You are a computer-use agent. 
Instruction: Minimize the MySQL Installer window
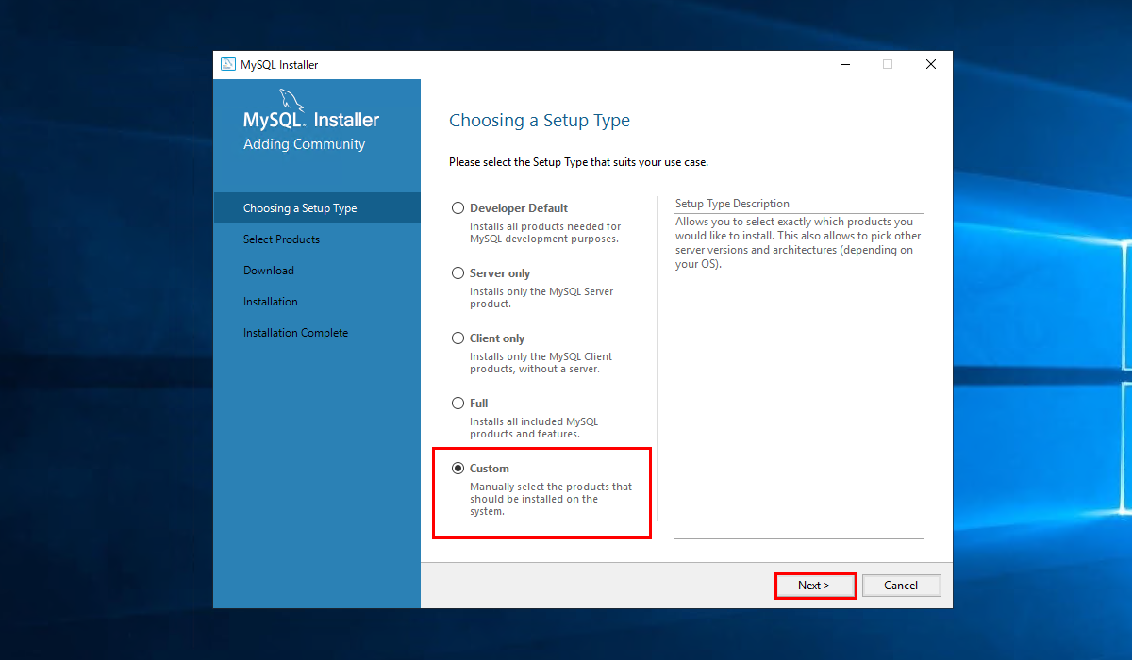pyautogui.click(x=844, y=64)
